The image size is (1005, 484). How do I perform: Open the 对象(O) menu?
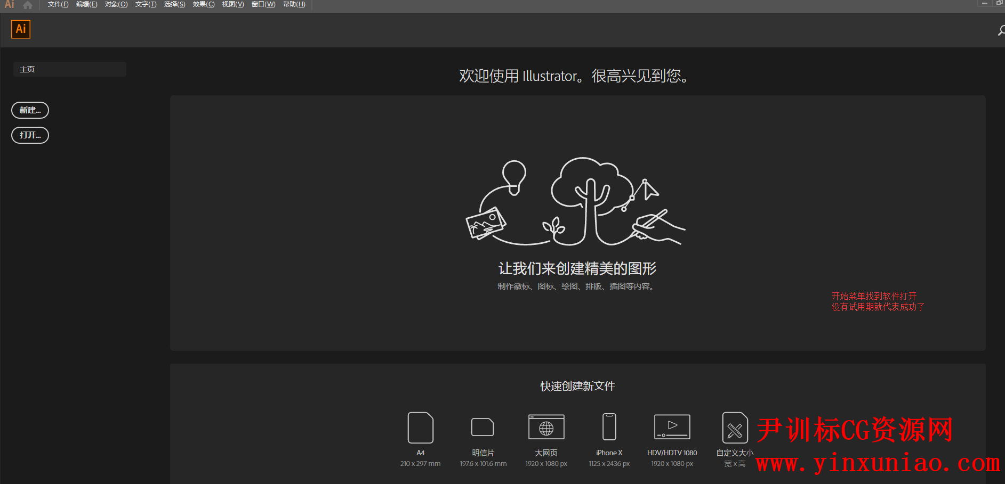pyautogui.click(x=116, y=4)
